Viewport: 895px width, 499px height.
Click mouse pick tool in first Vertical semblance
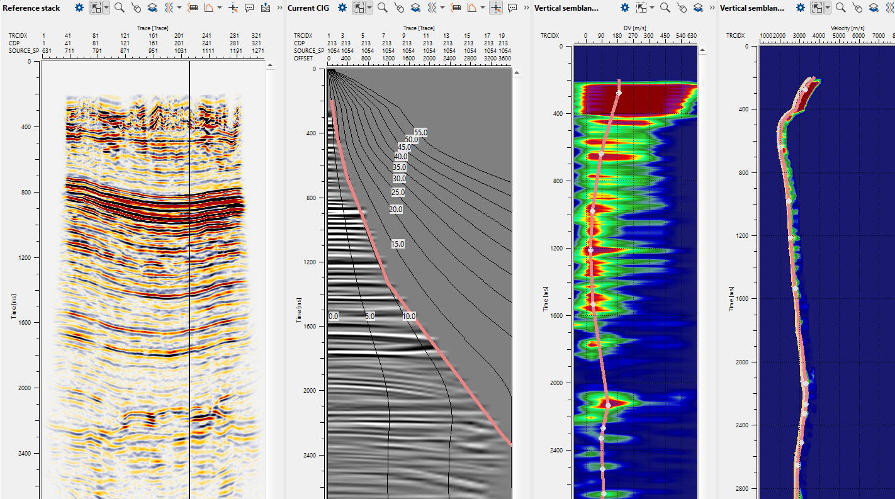click(x=682, y=8)
